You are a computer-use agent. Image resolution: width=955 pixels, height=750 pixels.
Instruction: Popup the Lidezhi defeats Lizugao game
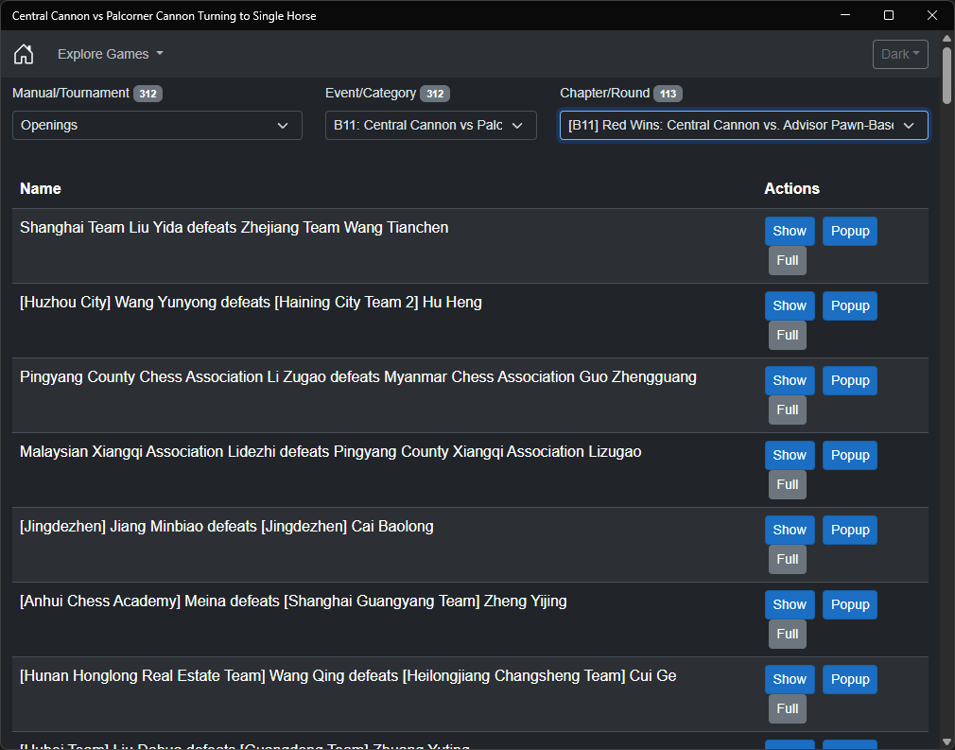[x=850, y=455]
